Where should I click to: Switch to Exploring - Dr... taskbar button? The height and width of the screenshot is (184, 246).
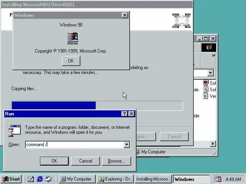[x=115, y=179]
